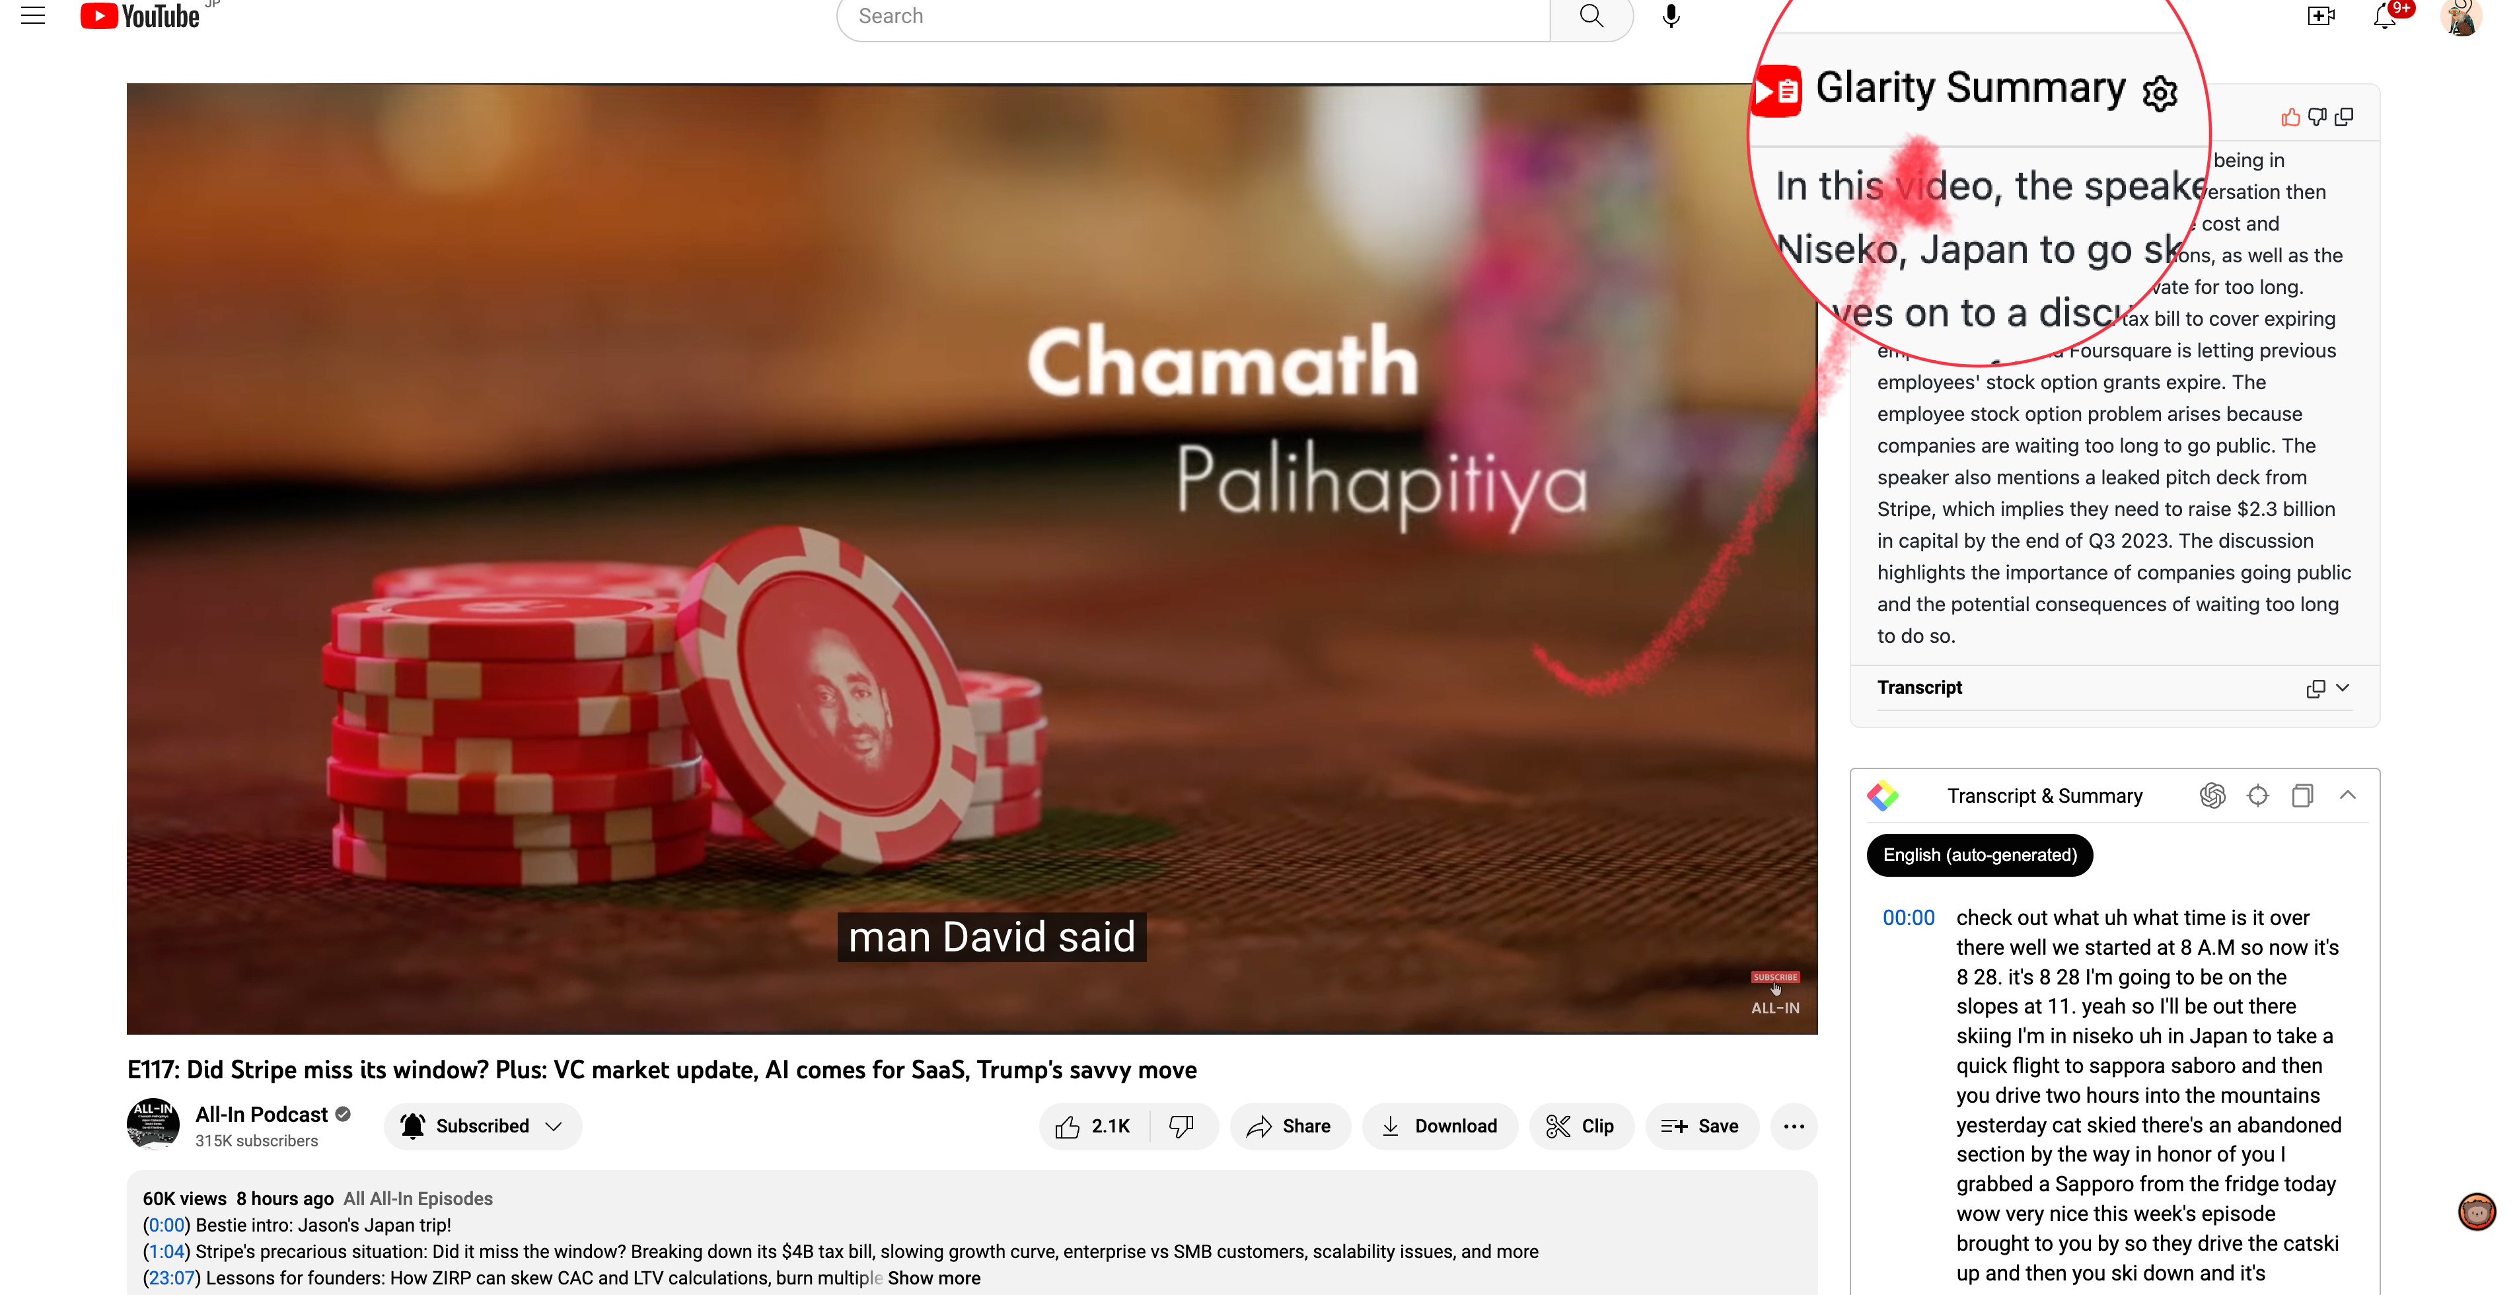Expand the Glarity Transcript section chevron

2342,687
